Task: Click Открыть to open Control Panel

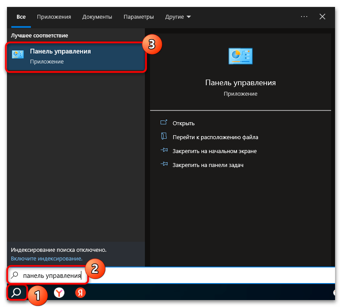Action: tap(184, 123)
